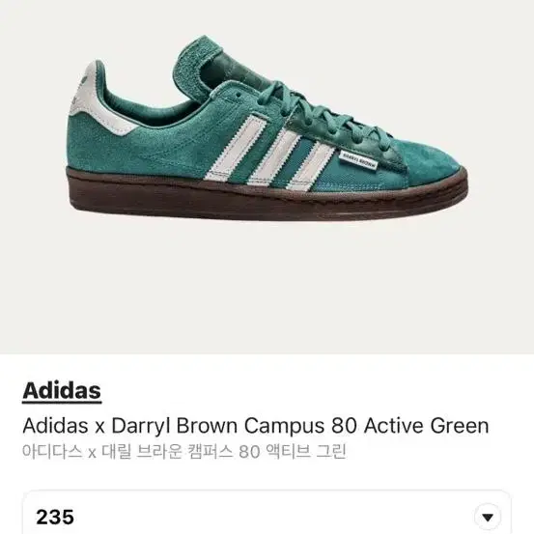Expand the size dropdown arrow icon
The height and width of the screenshot is (534, 534).
[x=488, y=518]
